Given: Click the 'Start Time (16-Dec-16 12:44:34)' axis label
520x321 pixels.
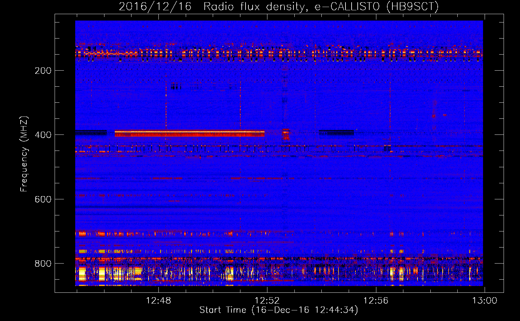Looking at the screenshot, I should tap(279, 310).
